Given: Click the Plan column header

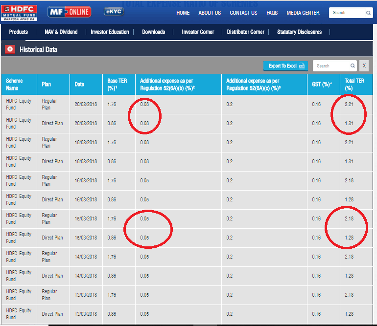Looking at the screenshot, I should pos(53,84).
